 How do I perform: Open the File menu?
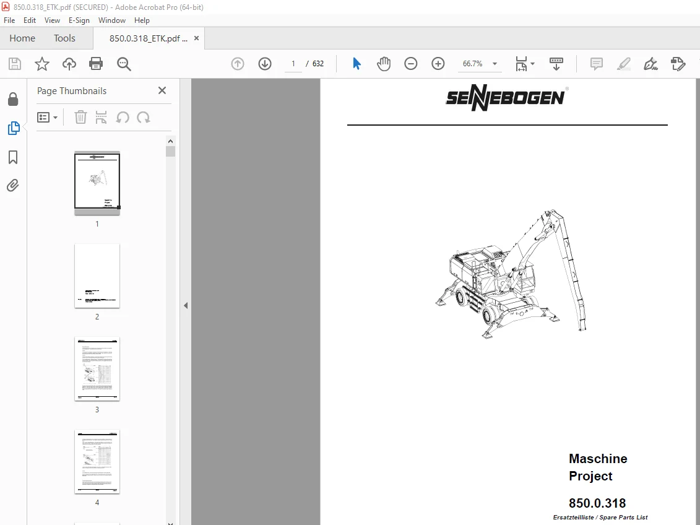click(9, 20)
